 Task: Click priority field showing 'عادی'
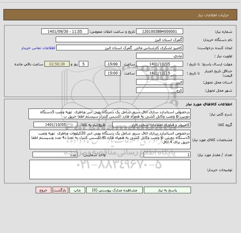pos(160,56)
